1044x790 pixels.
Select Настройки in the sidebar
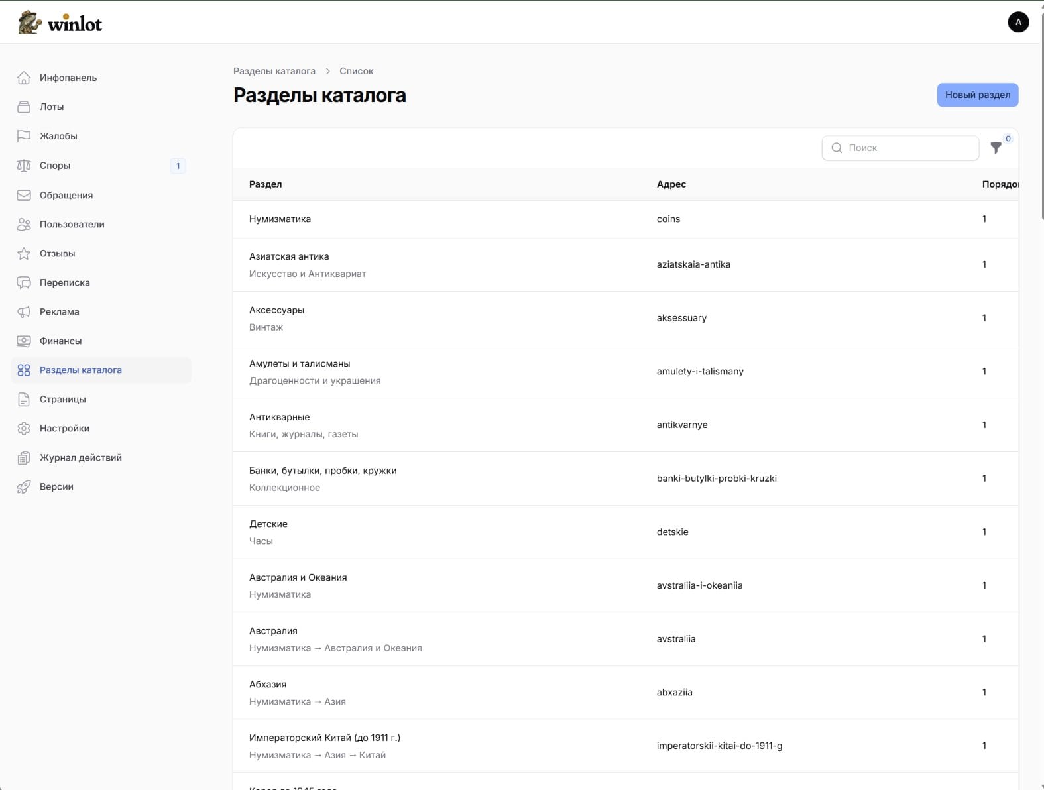click(101, 428)
